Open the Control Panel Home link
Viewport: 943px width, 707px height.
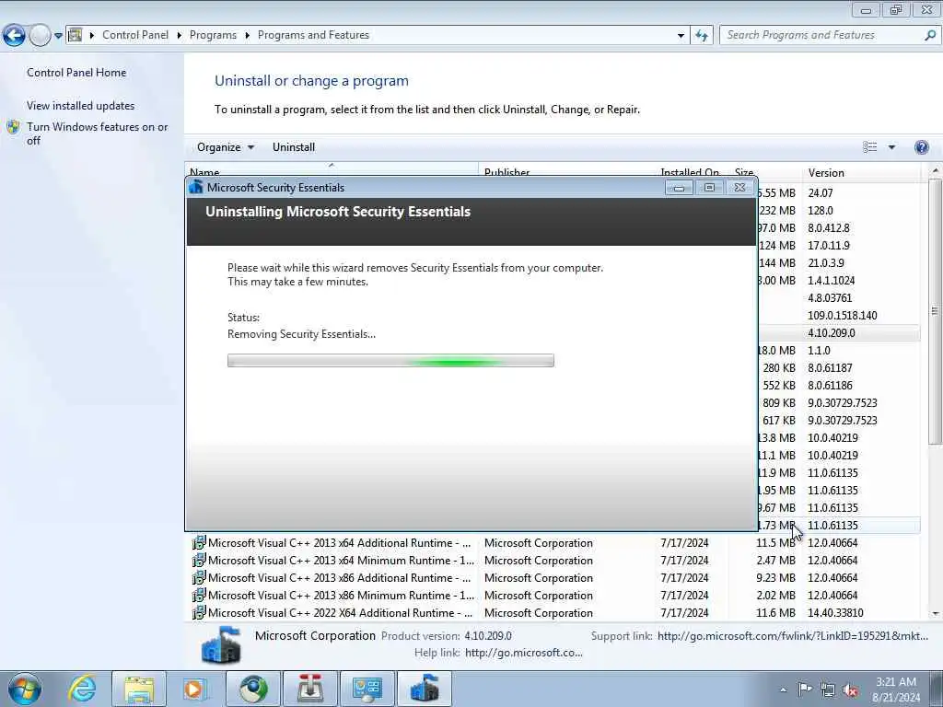point(76,72)
